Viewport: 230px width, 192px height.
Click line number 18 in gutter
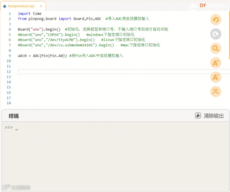(x=9, y=103)
